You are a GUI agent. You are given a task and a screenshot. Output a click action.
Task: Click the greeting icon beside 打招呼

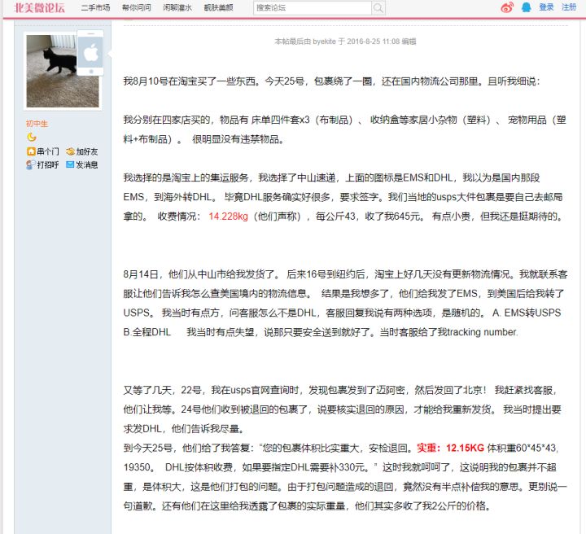pos(31,164)
